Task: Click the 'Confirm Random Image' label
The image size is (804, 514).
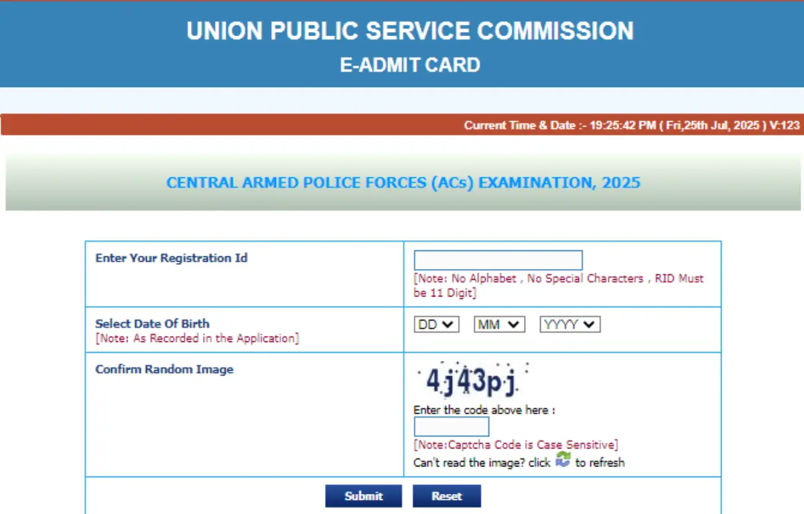Action: coord(164,369)
